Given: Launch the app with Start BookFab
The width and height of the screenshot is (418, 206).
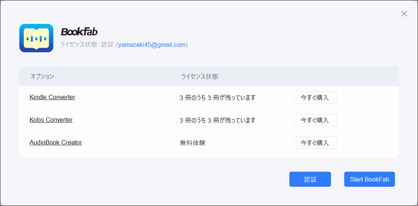Looking at the screenshot, I should click(370, 179).
